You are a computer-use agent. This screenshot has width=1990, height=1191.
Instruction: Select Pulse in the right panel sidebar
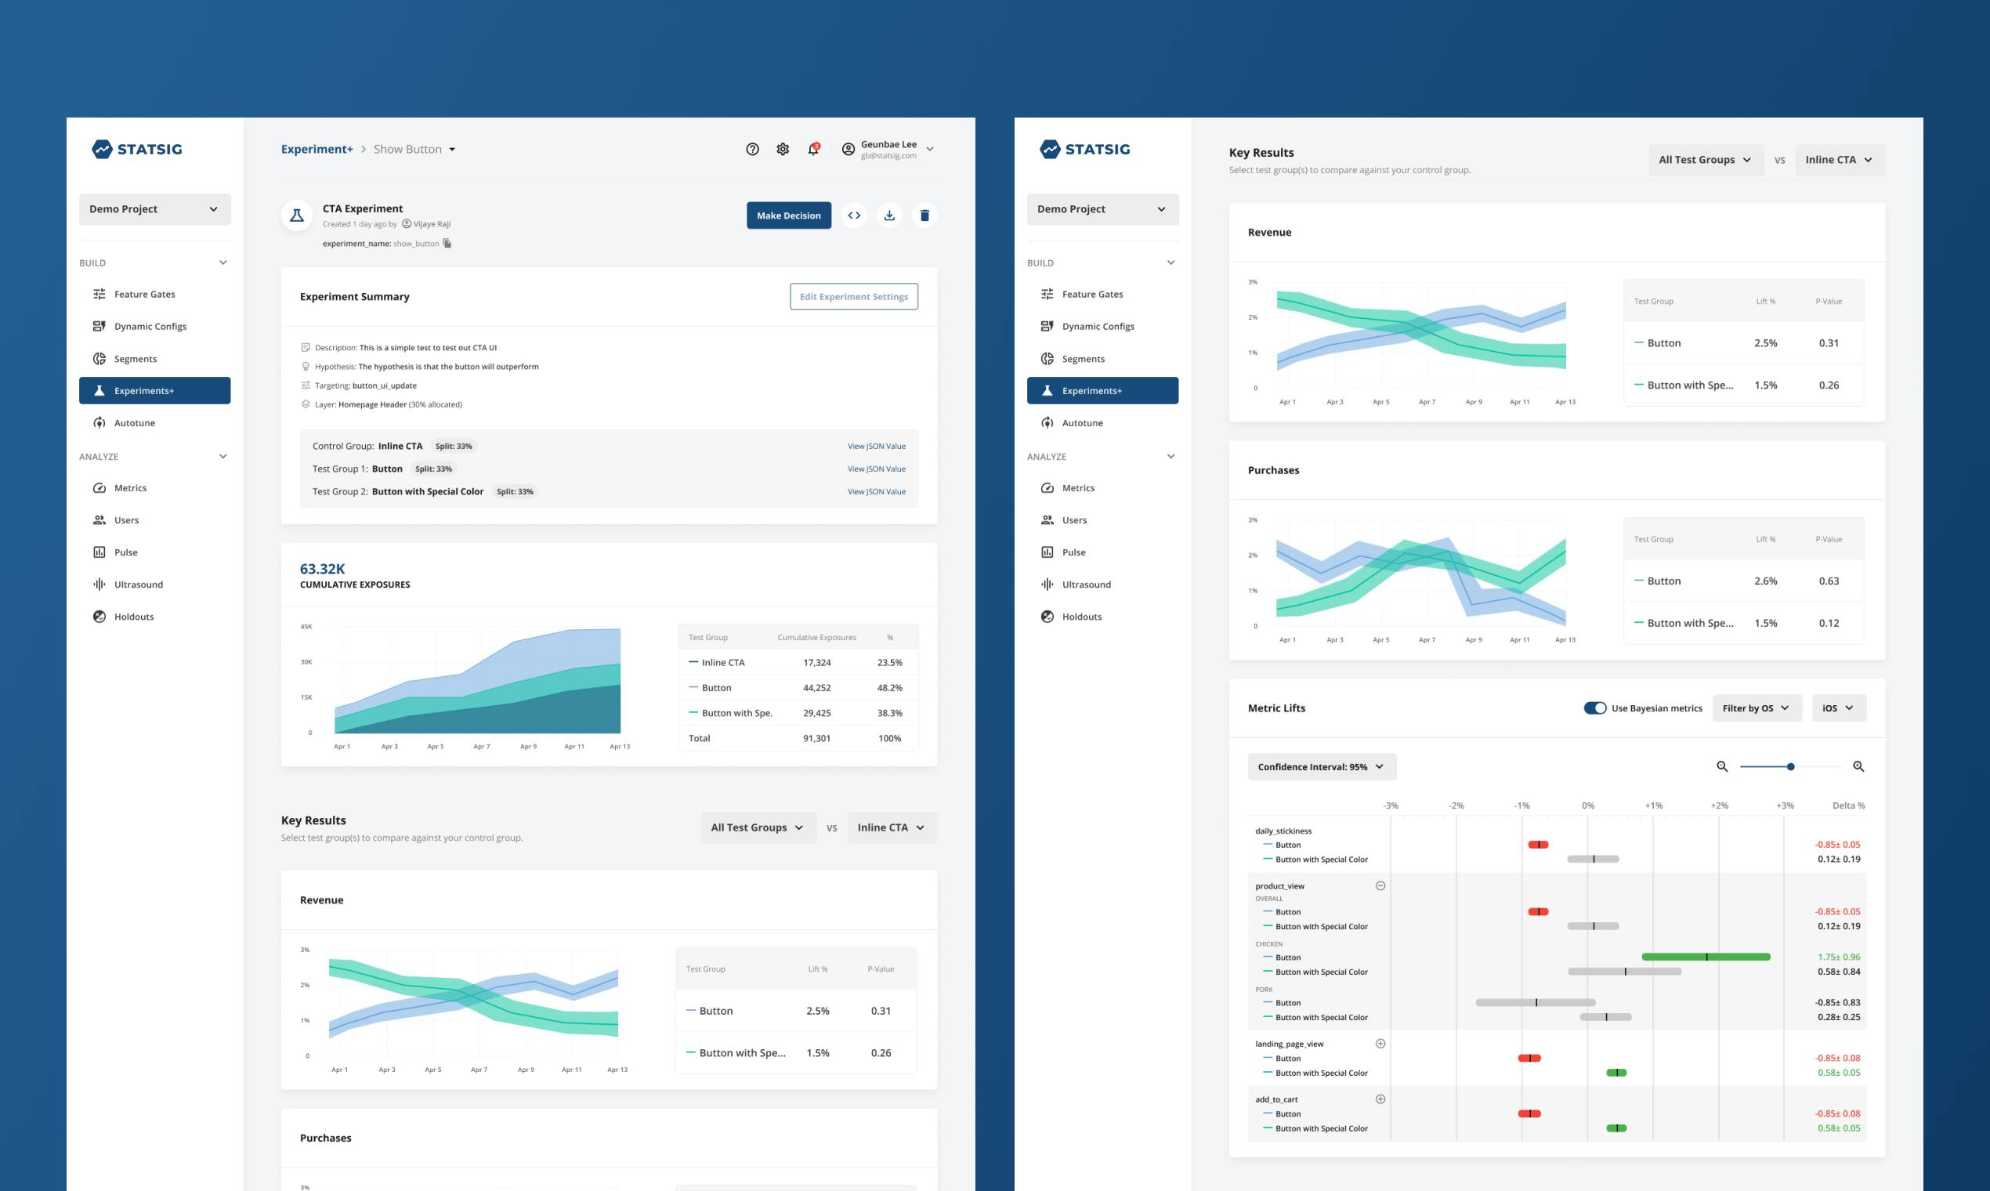point(1102,552)
